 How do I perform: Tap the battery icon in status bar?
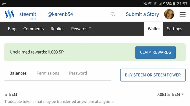[174, 4]
